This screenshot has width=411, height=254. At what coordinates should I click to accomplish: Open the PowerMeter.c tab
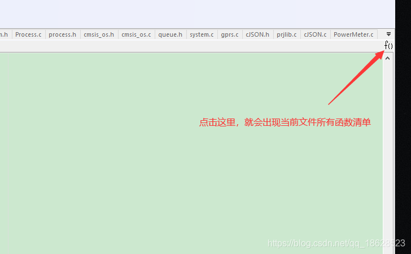[x=353, y=34]
